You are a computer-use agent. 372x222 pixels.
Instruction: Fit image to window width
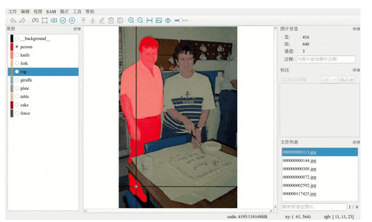pos(150,20)
